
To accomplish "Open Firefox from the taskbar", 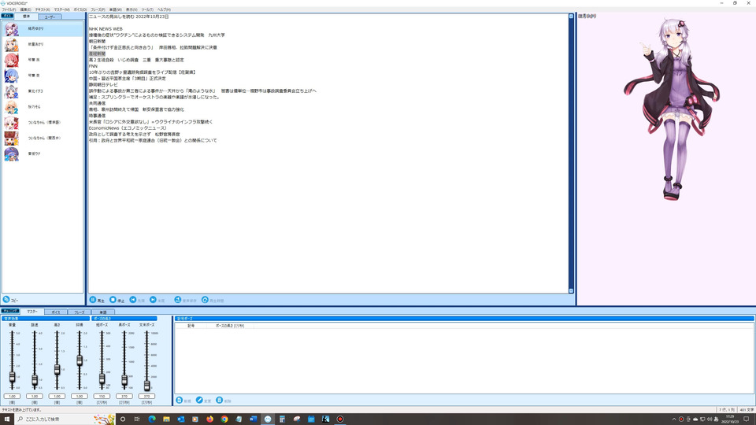I will [x=209, y=419].
